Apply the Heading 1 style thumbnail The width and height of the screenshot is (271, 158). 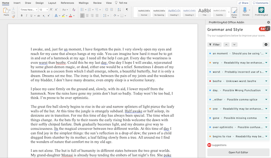click(174, 12)
